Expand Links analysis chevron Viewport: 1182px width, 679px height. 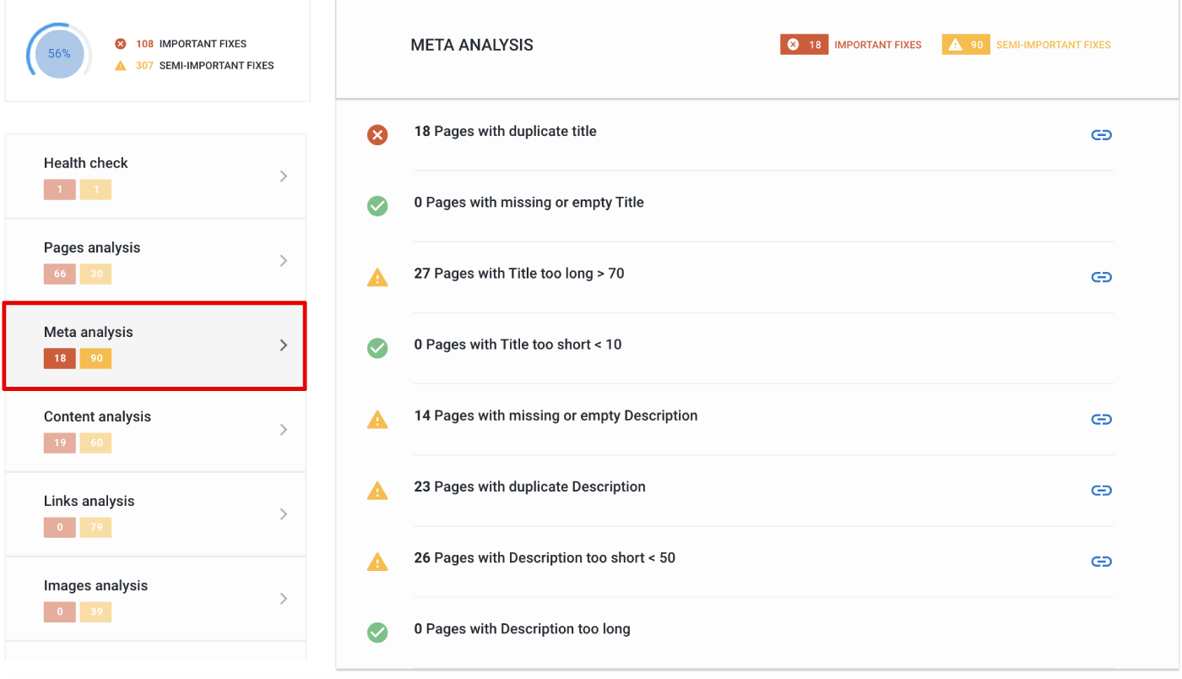pos(284,513)
